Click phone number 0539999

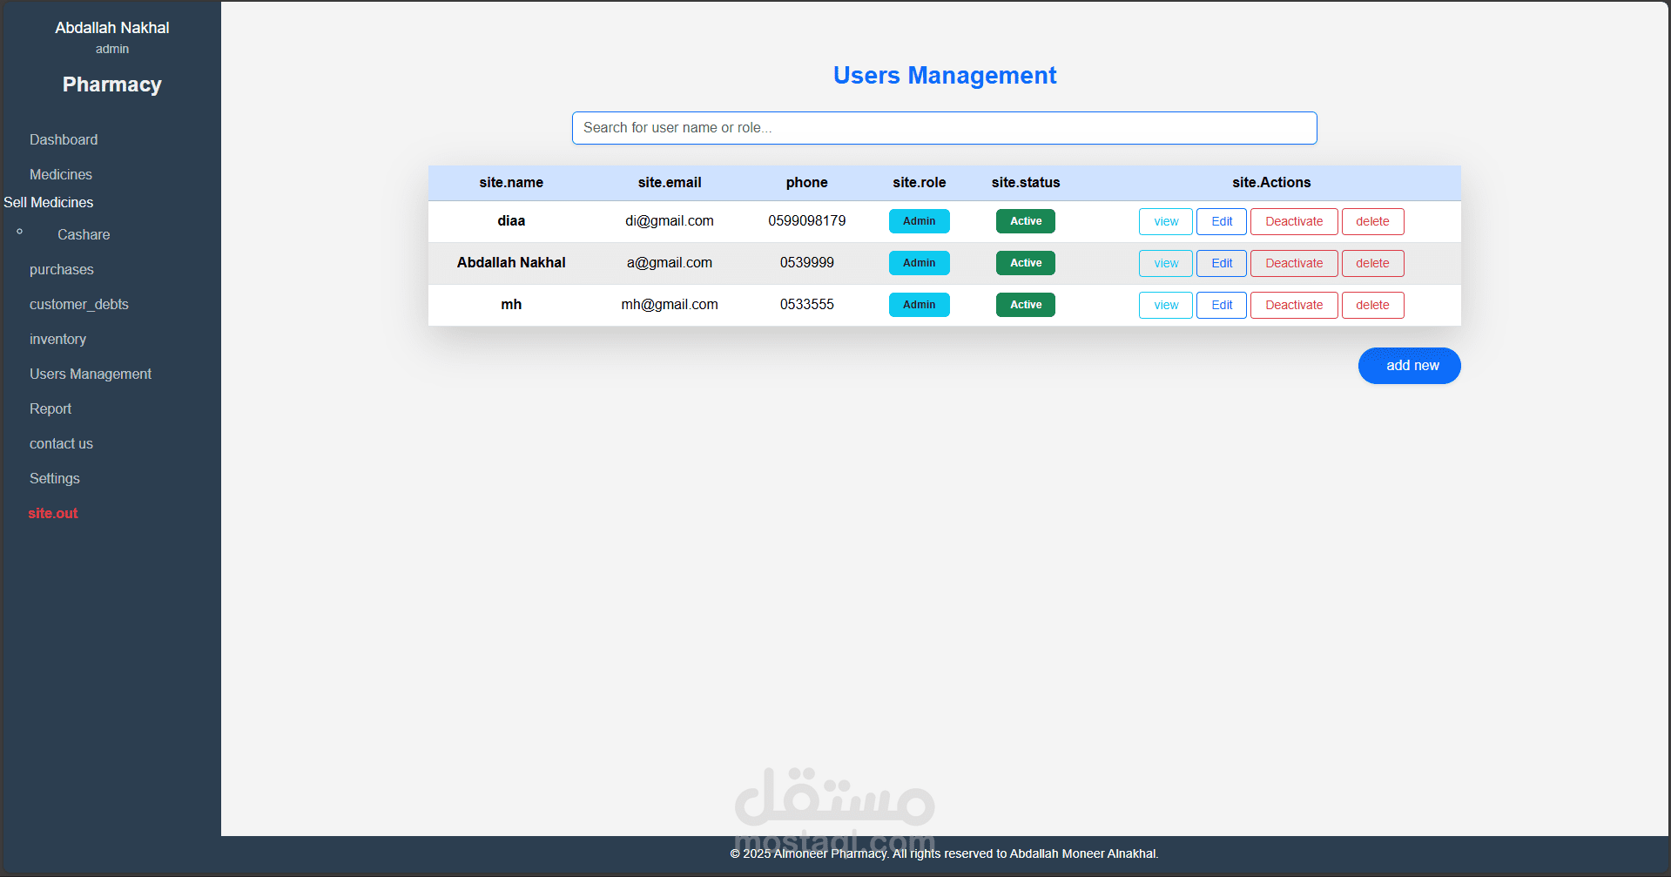[x=807, y=263]
